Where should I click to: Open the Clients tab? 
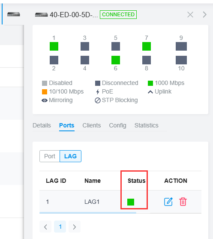coord(92,125)
